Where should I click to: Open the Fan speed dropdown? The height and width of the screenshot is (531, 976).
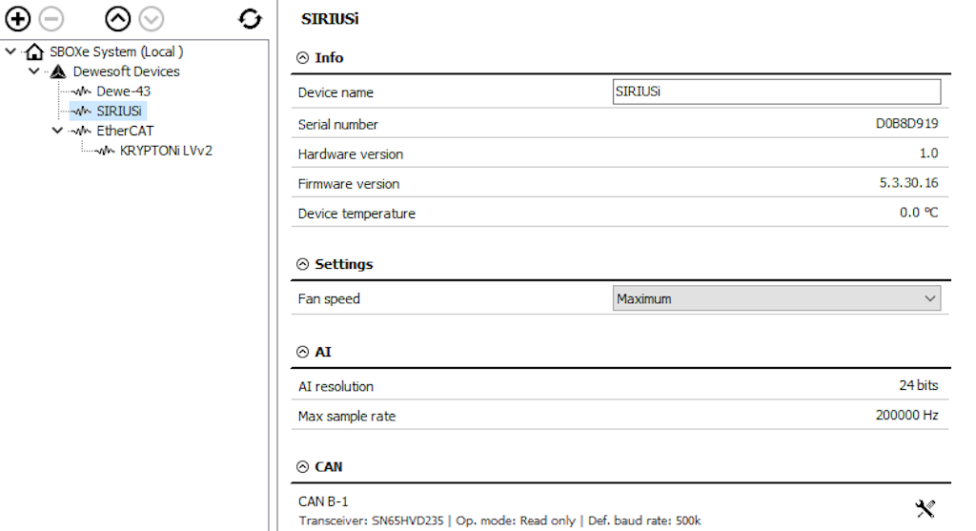point(777,298)
